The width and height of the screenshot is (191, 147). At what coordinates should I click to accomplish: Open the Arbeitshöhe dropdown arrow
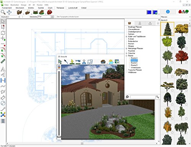coord(52,17)
